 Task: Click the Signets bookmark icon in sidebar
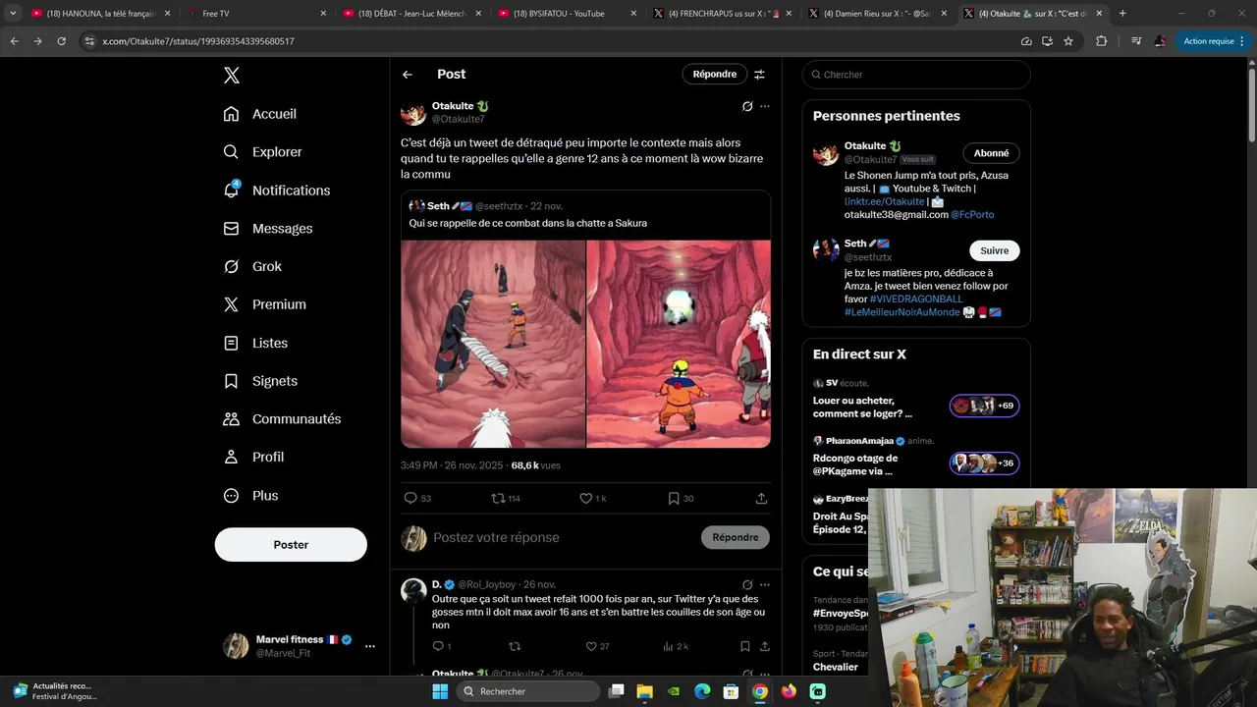(x=231, y=381)
